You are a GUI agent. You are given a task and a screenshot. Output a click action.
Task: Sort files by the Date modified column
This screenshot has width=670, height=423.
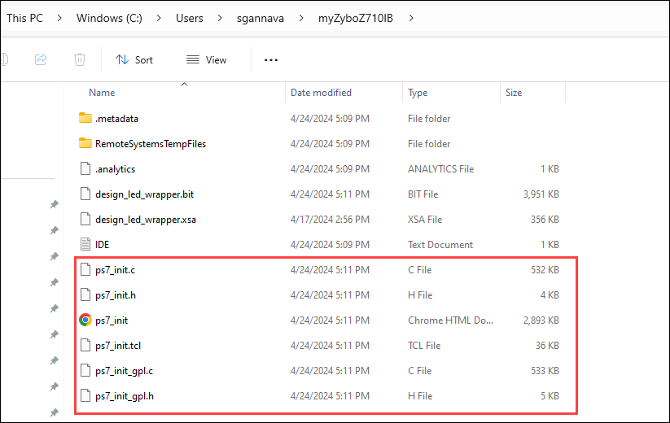pyautogui.click(x=321, y=93)
